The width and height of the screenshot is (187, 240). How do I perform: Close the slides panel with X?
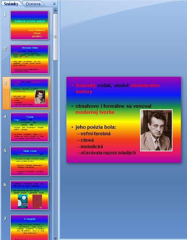click(x=54, y=4)
